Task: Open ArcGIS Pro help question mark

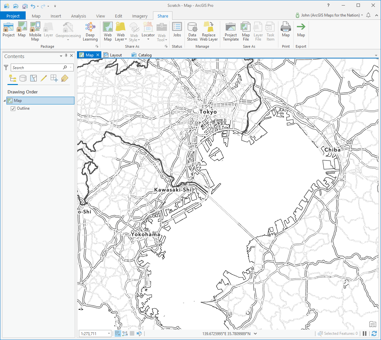Action: pyautogui.click(x=328, y=5)
